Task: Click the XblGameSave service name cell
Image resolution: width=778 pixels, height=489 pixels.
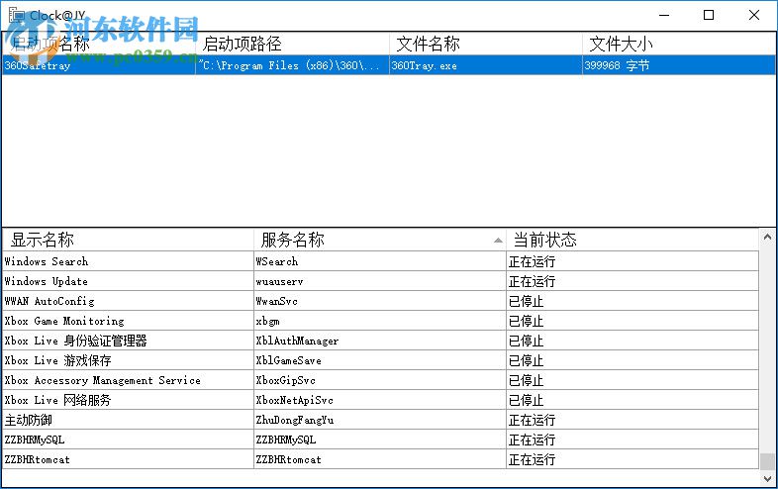Action: coord(380,360)
